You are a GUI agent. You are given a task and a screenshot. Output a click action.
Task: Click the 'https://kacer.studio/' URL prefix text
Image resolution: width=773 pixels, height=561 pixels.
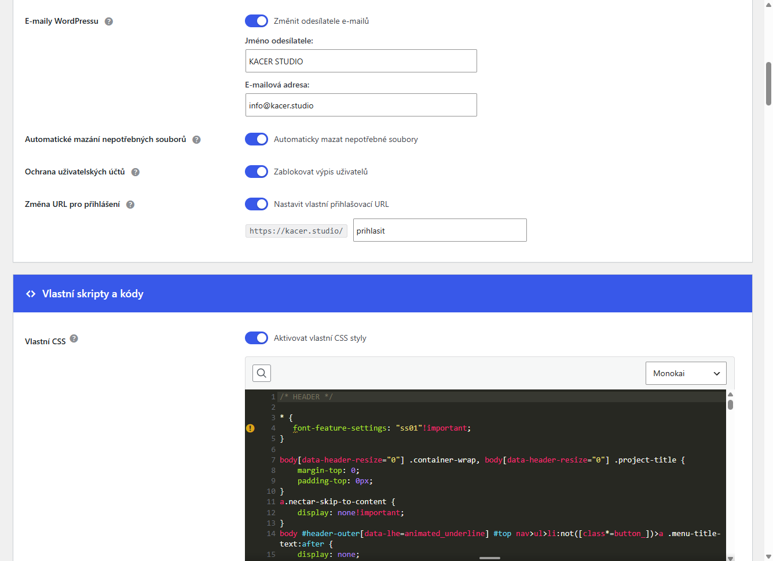296,231
